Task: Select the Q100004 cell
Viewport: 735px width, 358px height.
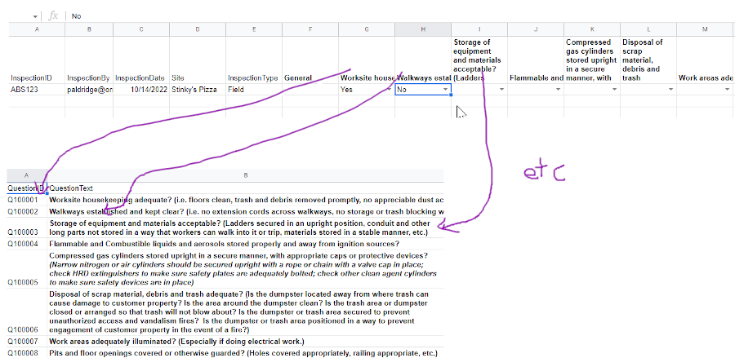Action: point(26,244)
